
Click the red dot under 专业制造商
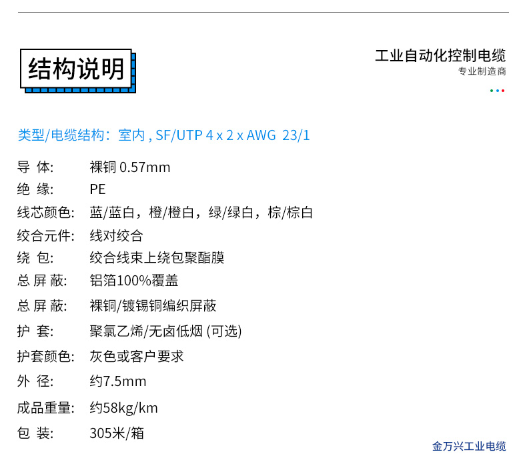coord(503,90)
